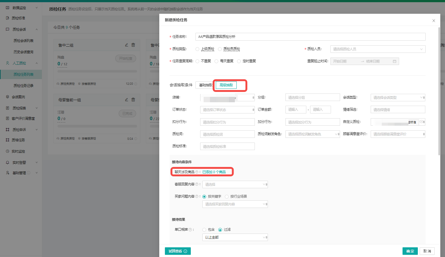Click 已添加 0 个商品 link
Viewport: 445px width, 257px height.
coord(214,172)
